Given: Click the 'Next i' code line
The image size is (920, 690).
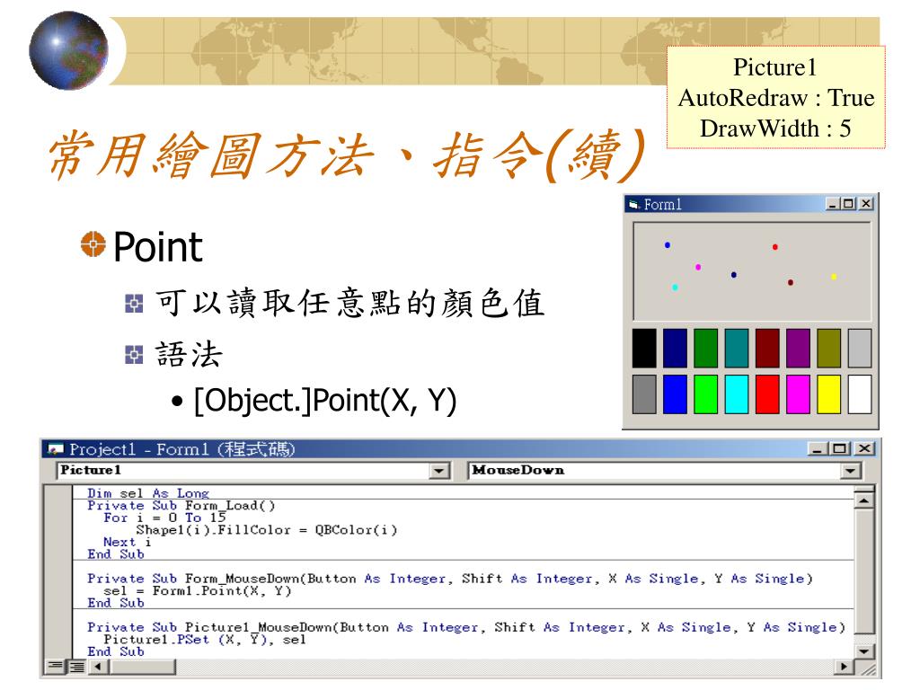Looking at the screenshot, I should click(128, 542).
